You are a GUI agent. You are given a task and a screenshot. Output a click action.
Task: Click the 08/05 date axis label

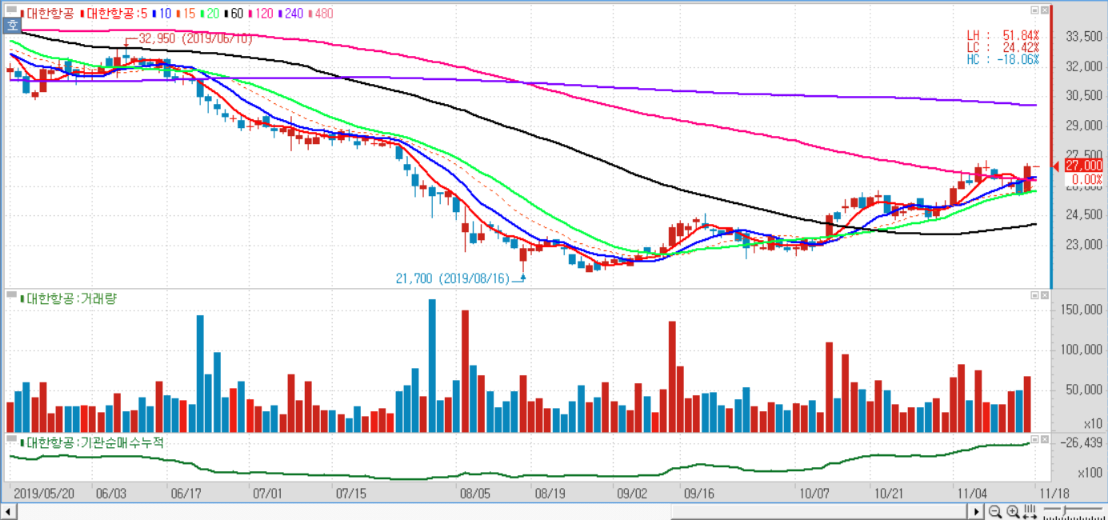click(x=475, y=493)
